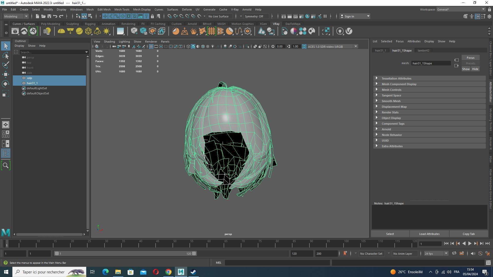Click the Outliner horizontal scrollbar
Image resolution: width=493 pixels, height=277 pixels.
point(49,234)
